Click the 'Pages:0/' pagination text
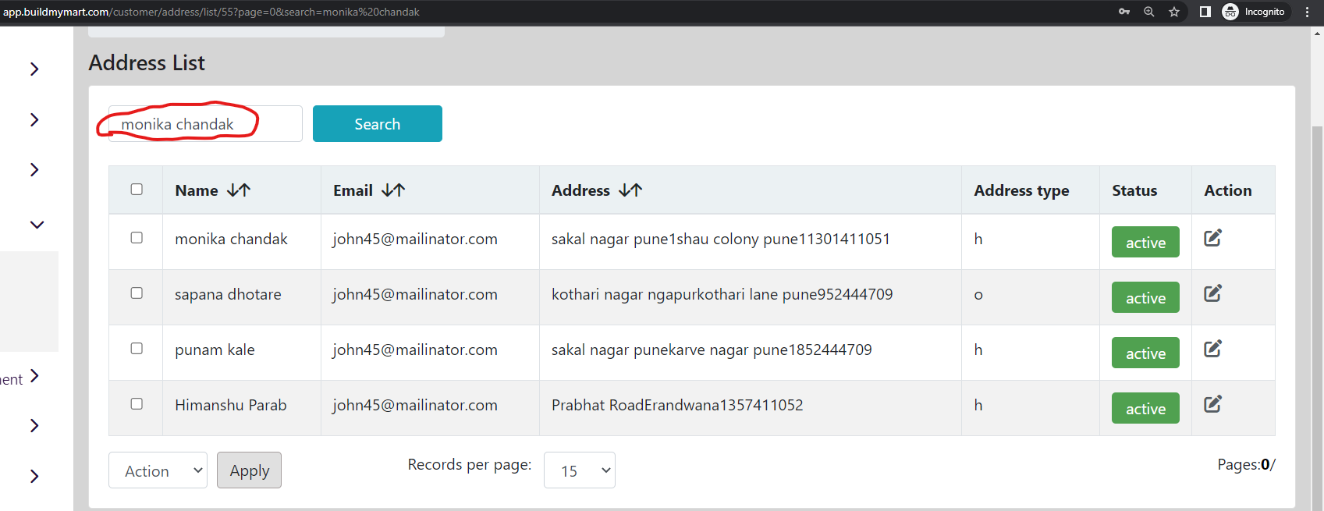The width and height of the screenshot is (1324, 511). pyautogui.click(x=1246, y=464)
